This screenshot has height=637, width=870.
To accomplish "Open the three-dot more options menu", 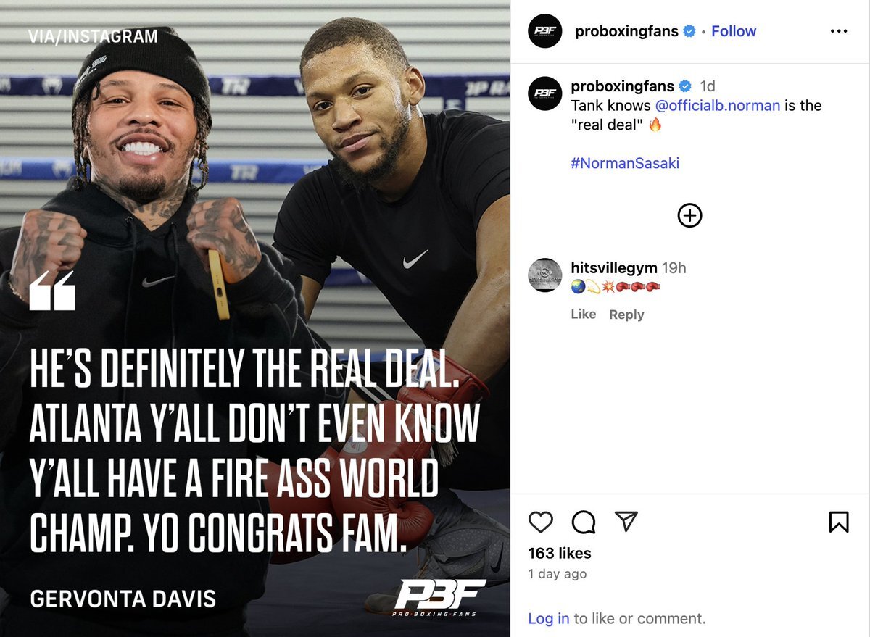I will click(x=838, y=31).
